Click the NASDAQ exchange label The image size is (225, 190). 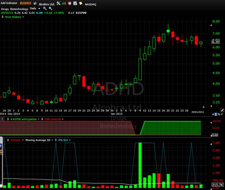point(90,4)
